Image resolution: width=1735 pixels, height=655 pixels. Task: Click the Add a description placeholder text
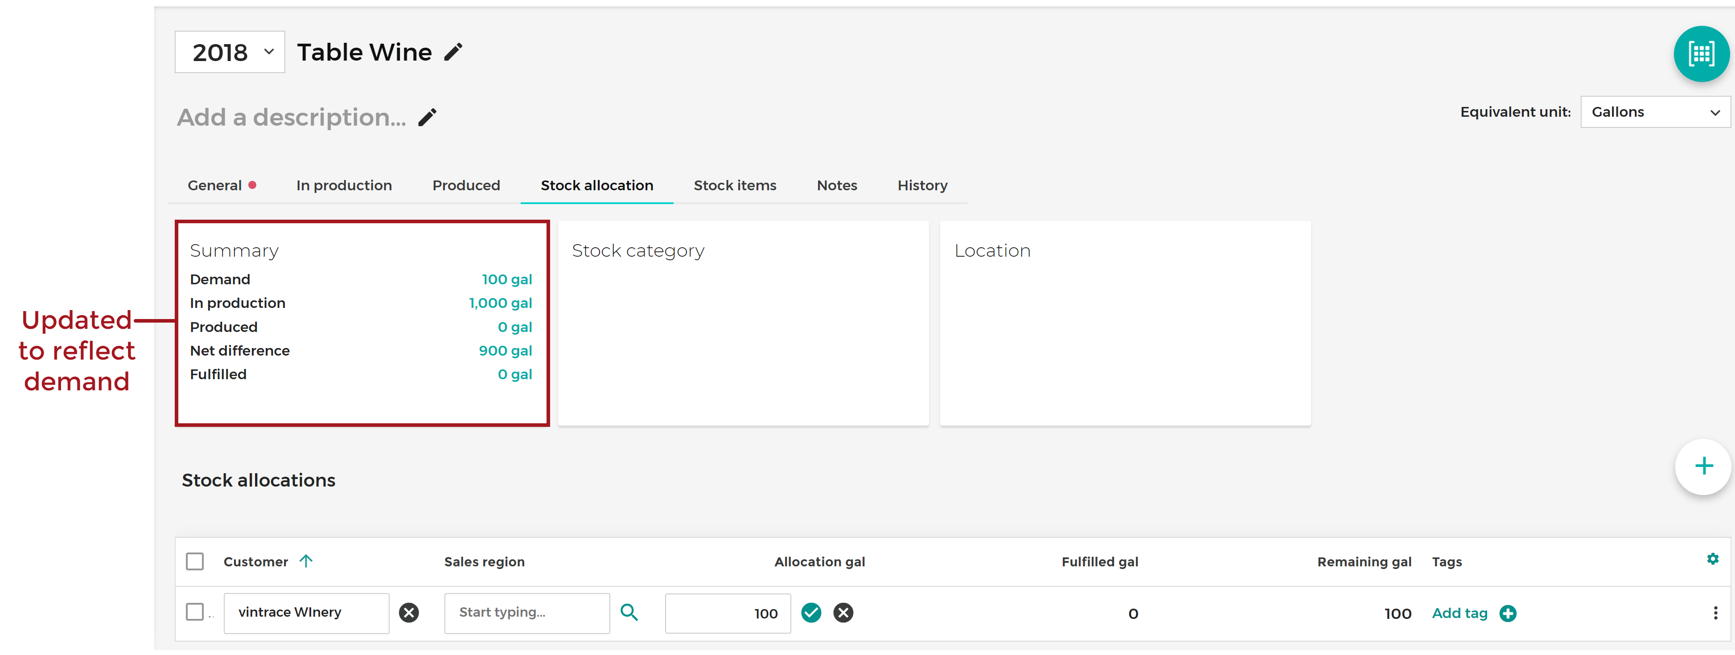click(291, 117)
